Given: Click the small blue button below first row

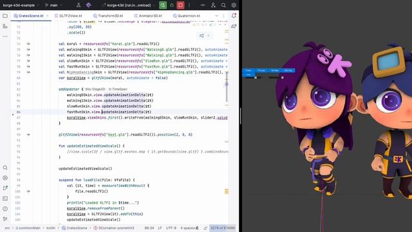Looking at the screenshot, I should coord(248,75).
